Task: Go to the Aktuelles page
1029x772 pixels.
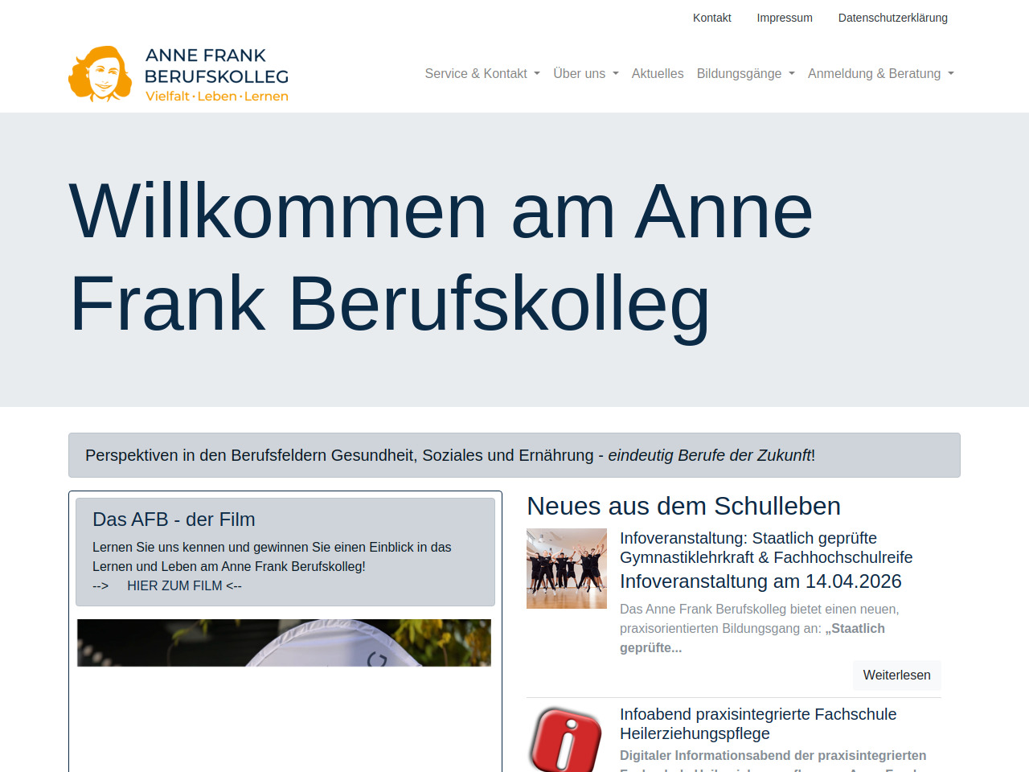Action: (x=658, y=74)
